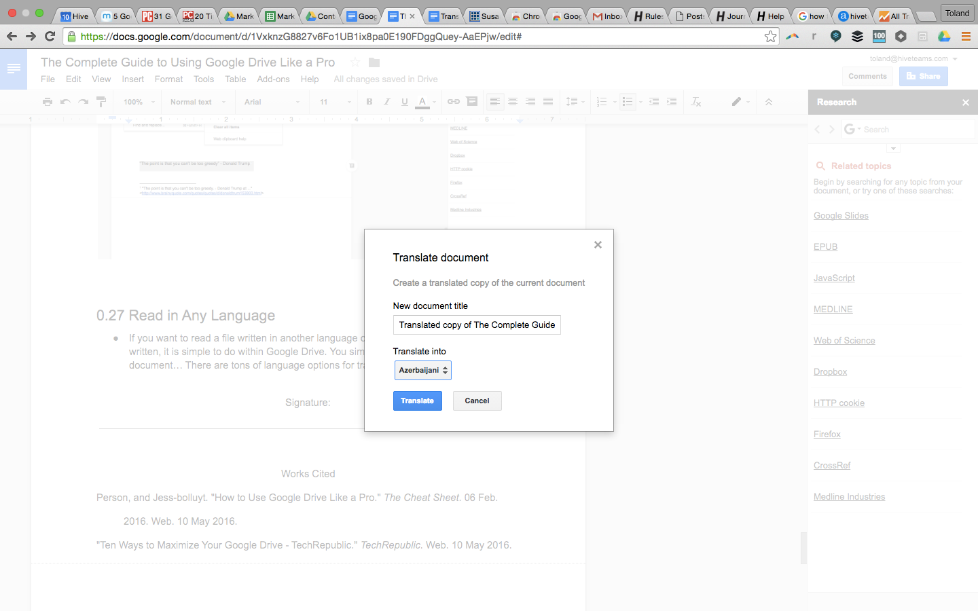Click the Insert link icon
The image size is (978, 611).
click(x=454, y=102)
